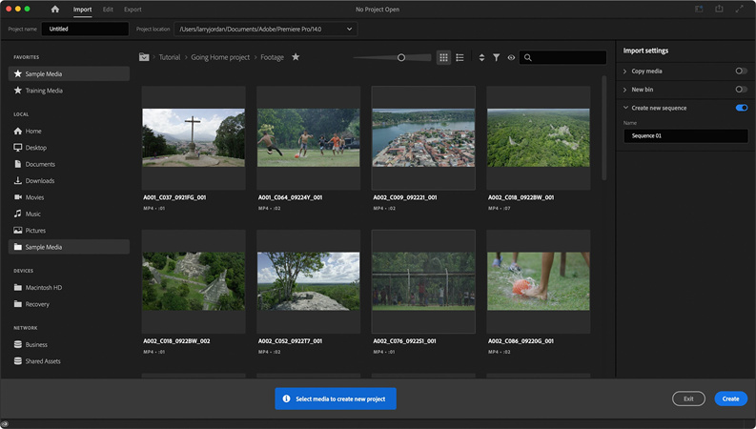The height and width of the screenshot is (429, 756).
Task: Open the sort order options
Action: point(481,57)
